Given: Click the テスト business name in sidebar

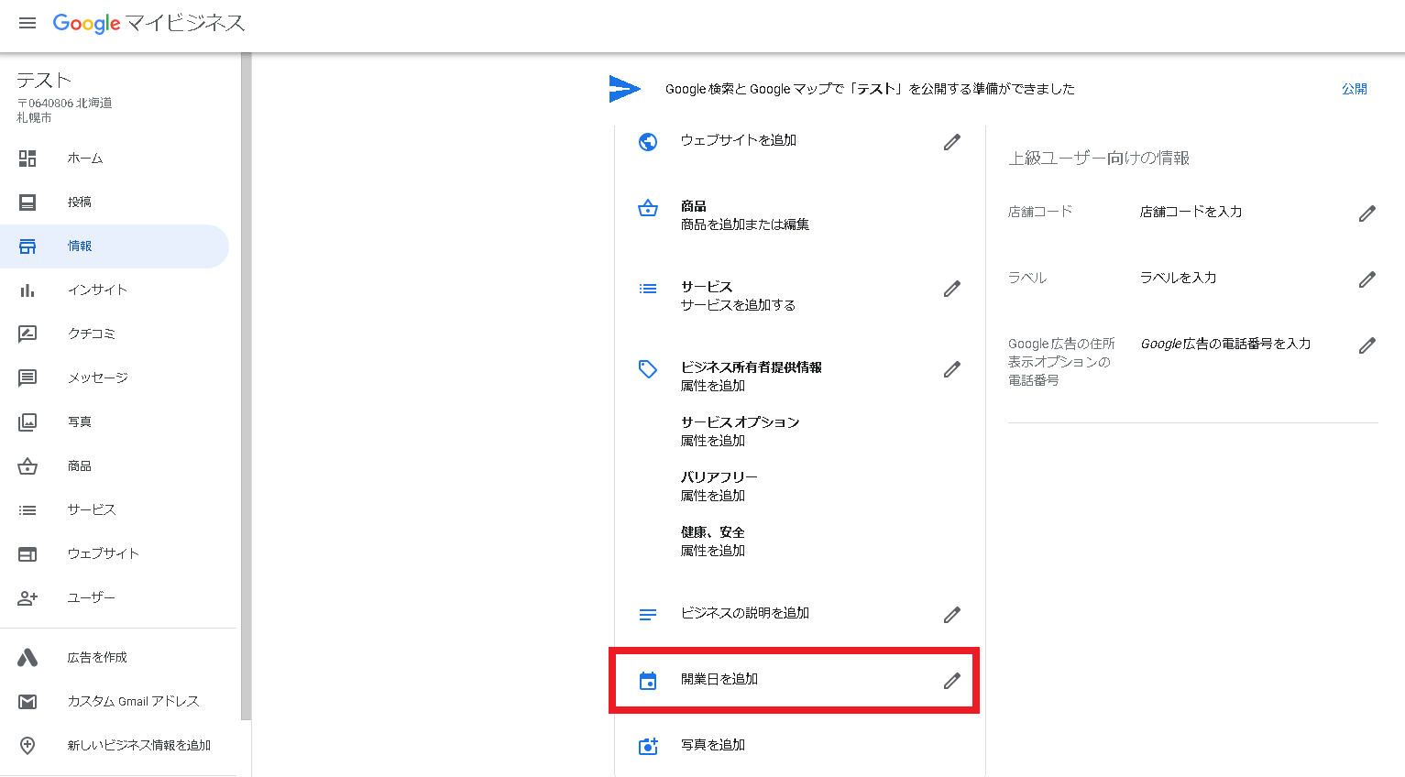Looking at the screenshot, I should tap(43, 81).
